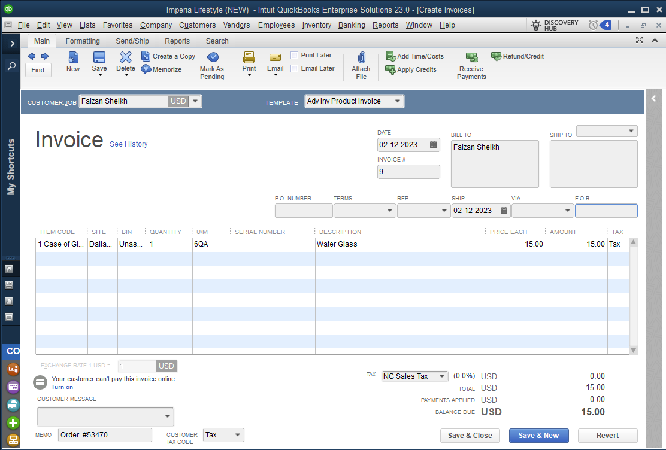Click the F.O.B. input field
The width and height of the screenshot is (666, 450).
tap(606, 211)
